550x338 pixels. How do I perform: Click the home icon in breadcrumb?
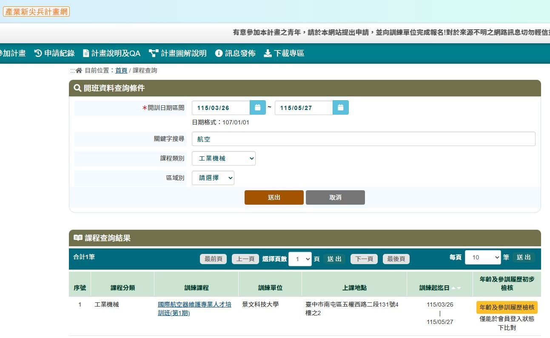[x=79, y=70]
